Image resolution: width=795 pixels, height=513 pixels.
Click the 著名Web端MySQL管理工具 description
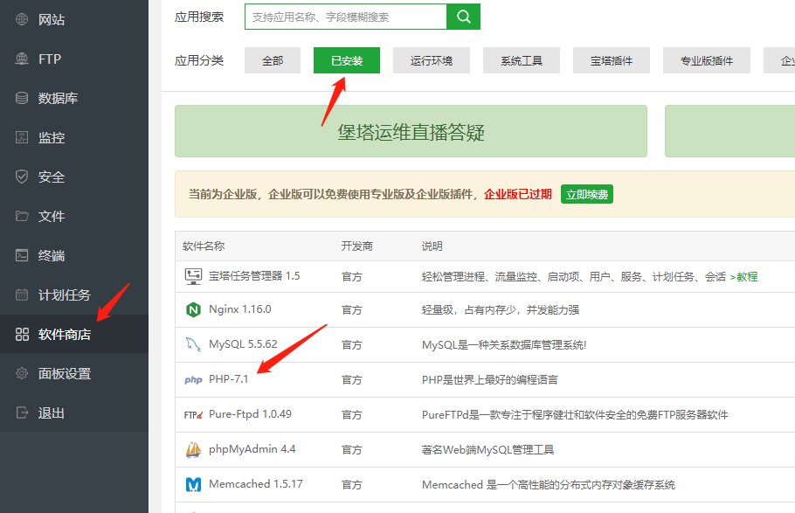coord(487,449)
